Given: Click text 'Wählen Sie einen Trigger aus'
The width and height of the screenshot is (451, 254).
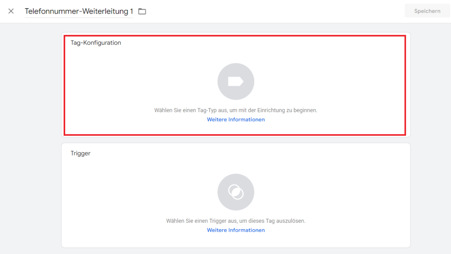Looking at the screenshot, I should (x=201, y=221).
